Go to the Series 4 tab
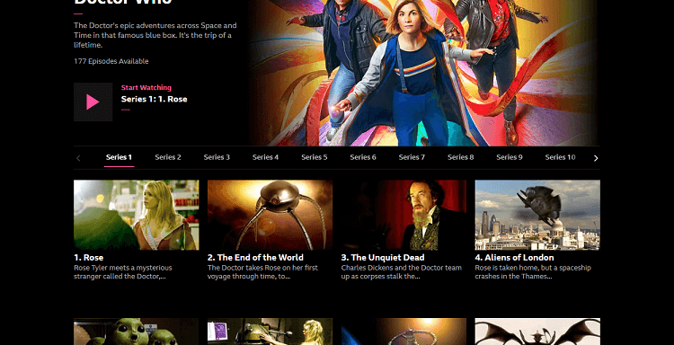The width and height of the screenshot is (674, 345). pos(265,157)
